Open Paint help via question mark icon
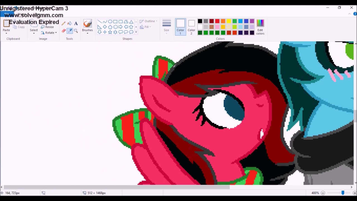This screenshot has height=201, width=357. click(x=355, y=14)
